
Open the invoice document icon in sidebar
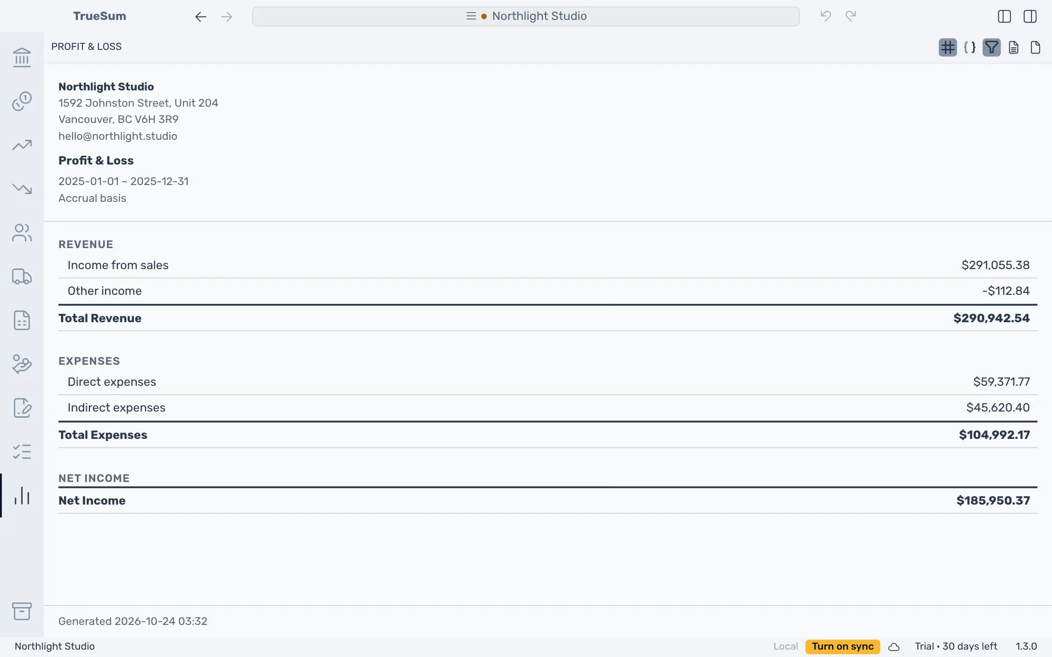point(22,320)
